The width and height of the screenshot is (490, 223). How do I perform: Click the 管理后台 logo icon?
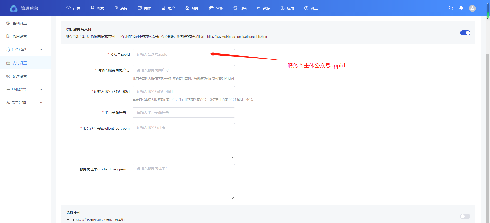coord(14,8)
